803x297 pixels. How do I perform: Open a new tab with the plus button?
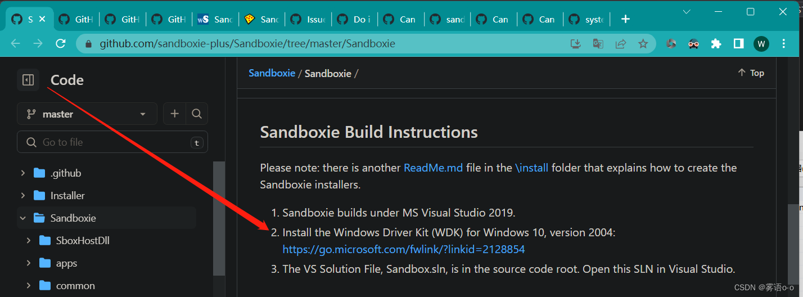coord(625,19)
